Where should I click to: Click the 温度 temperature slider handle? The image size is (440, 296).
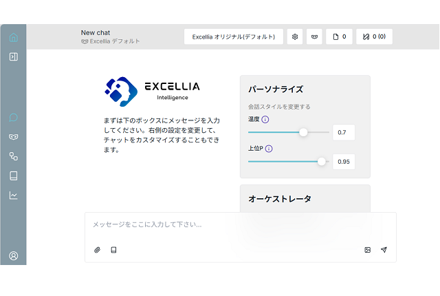point(304,132)
